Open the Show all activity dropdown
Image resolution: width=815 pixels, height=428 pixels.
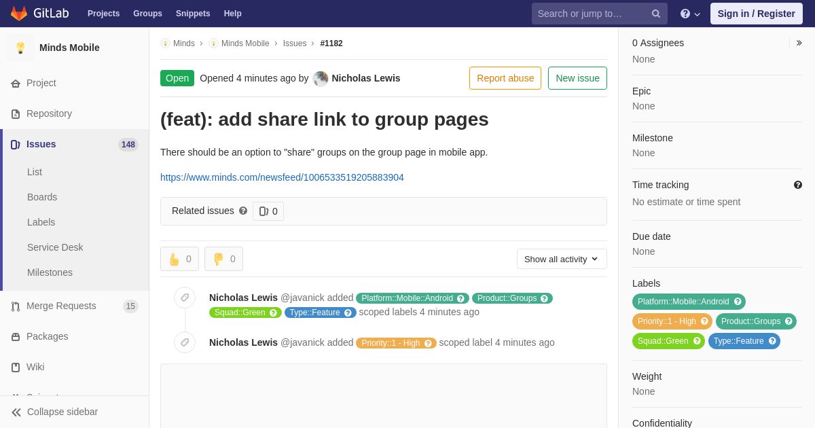[562, 259]
